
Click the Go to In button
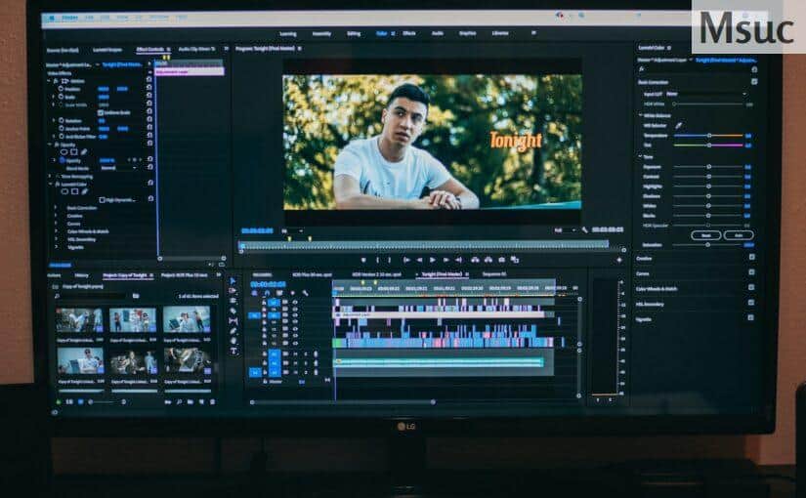pyautogui.click(x=406, y=260)
